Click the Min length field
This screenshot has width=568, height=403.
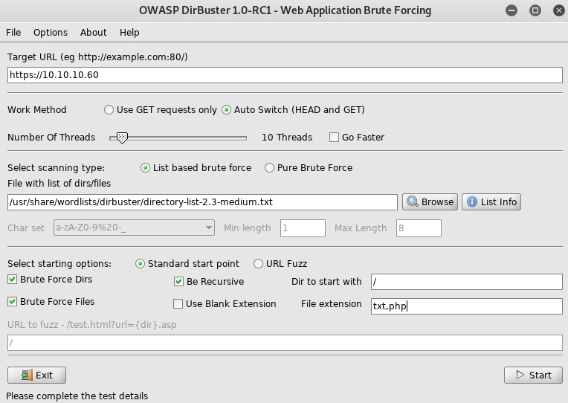point(303,228)
